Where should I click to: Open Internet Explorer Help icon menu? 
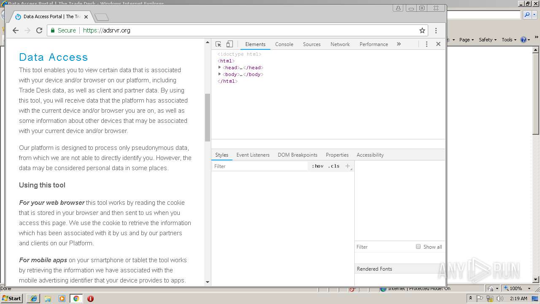(525, 39)
